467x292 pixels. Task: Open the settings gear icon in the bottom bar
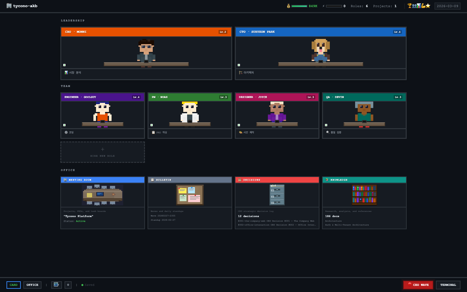(x=68, y=285)
